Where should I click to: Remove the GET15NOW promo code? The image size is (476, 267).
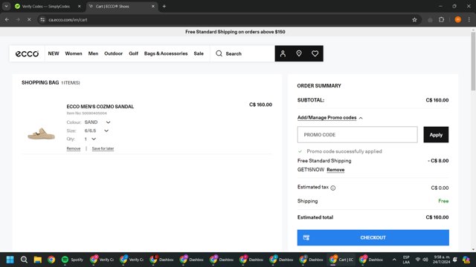point(335,170)
